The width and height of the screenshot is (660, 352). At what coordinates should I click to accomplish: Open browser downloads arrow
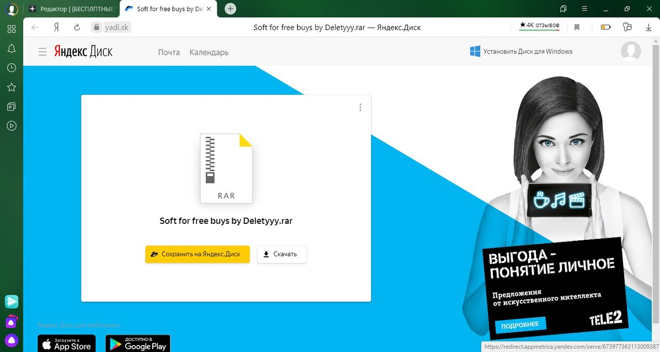[648, 27]
